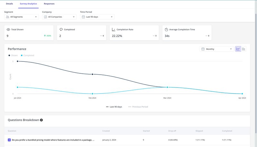
Task: Click the speech bubble icon in Completed card
Action: (x=61, y=30)
